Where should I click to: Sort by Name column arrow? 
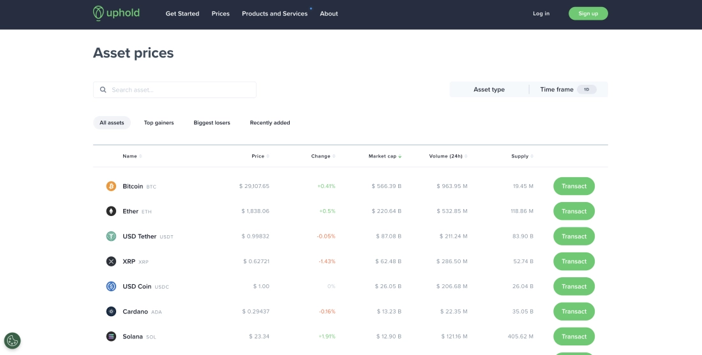click(x=140, y=156)
